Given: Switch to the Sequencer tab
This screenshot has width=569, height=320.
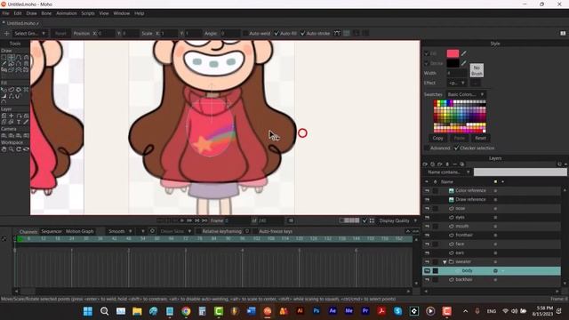Looking at the screenshot, I should 52,231.
